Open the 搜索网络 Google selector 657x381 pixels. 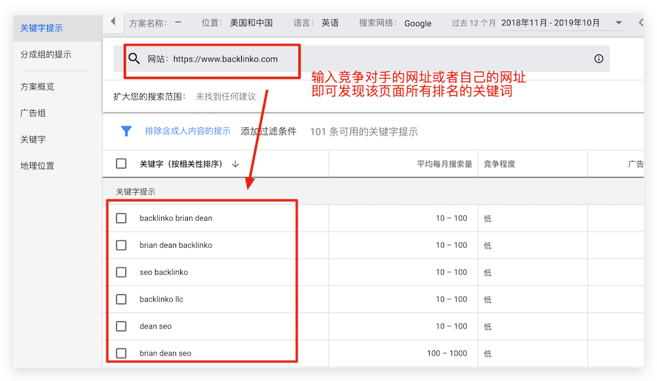coord(418,23)
